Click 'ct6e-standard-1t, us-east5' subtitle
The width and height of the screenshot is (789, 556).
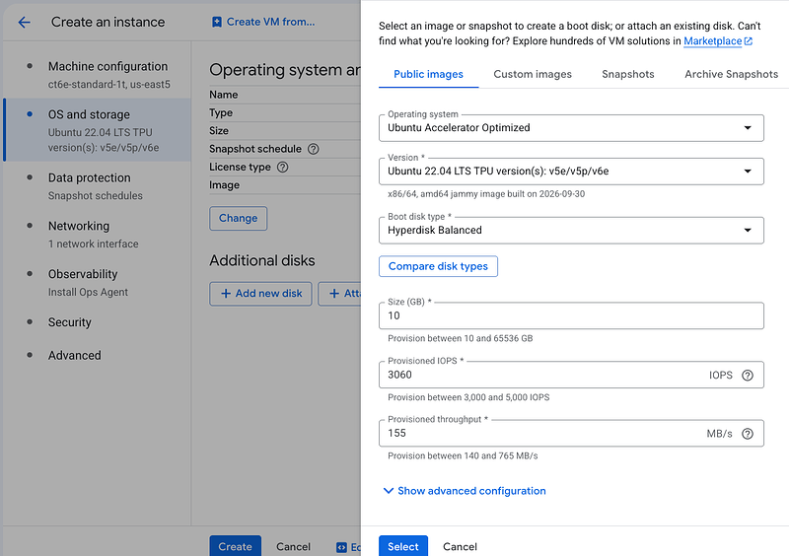[109, 85]
